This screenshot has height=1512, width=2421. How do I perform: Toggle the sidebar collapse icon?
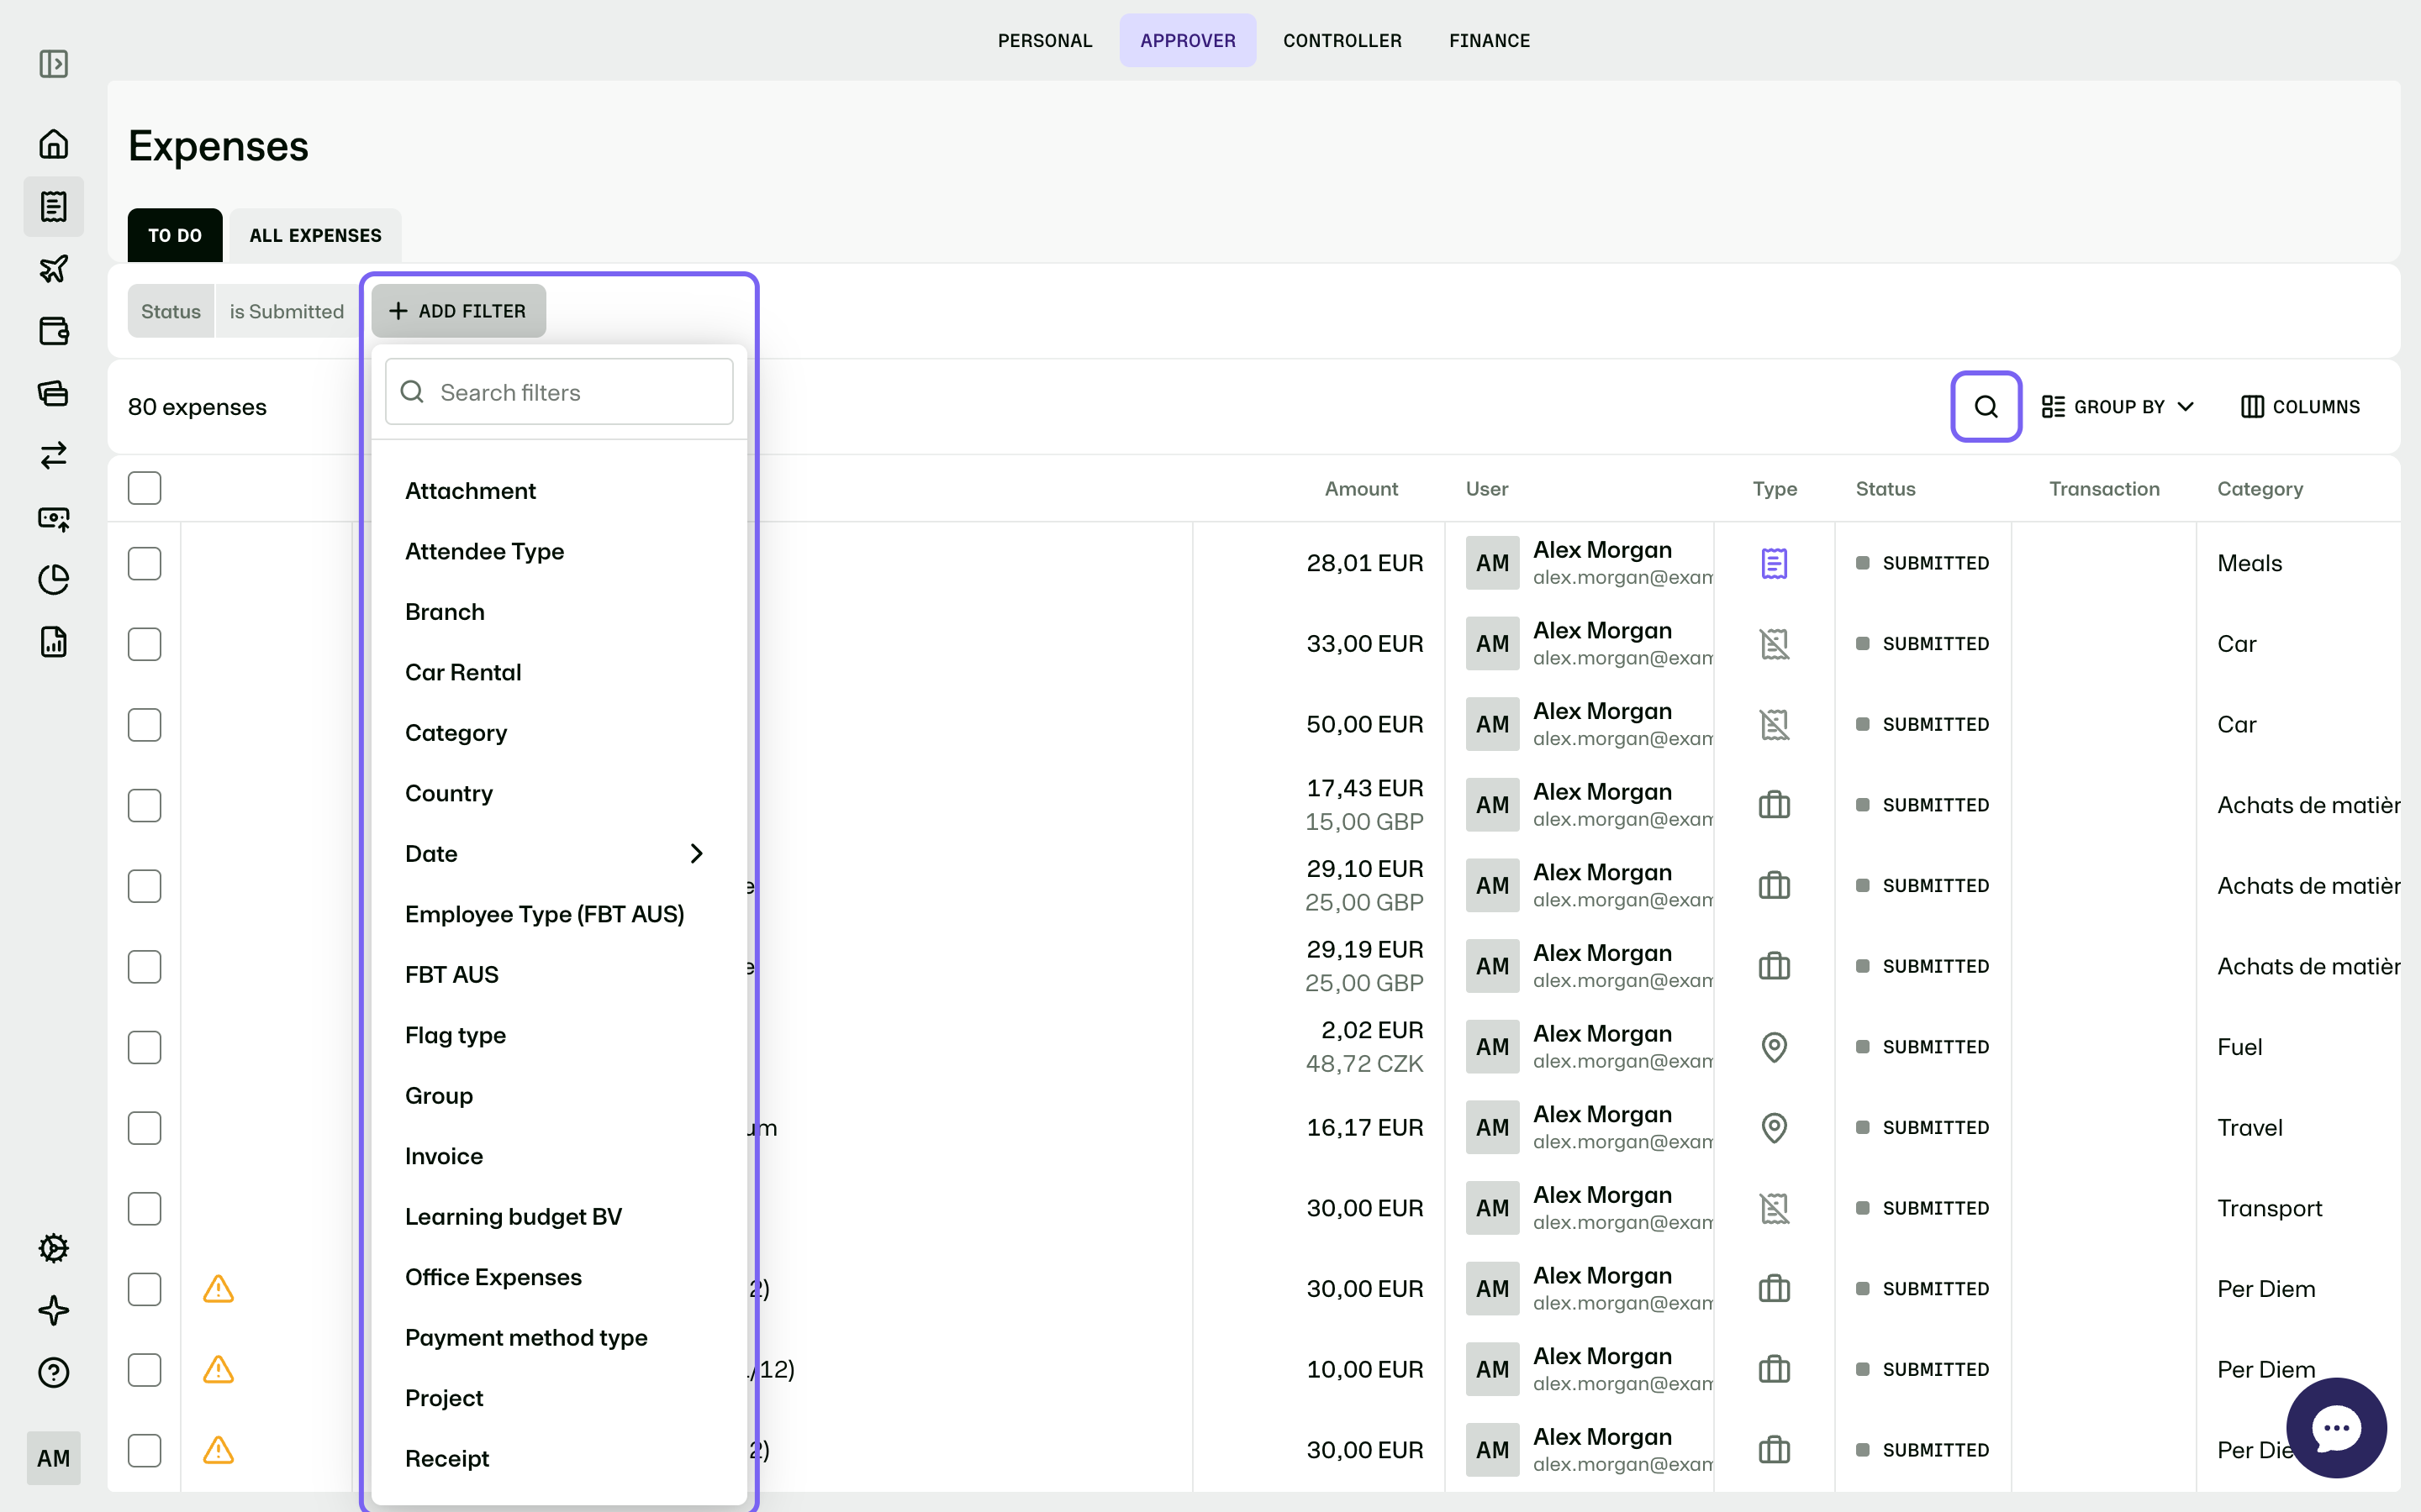54,64
